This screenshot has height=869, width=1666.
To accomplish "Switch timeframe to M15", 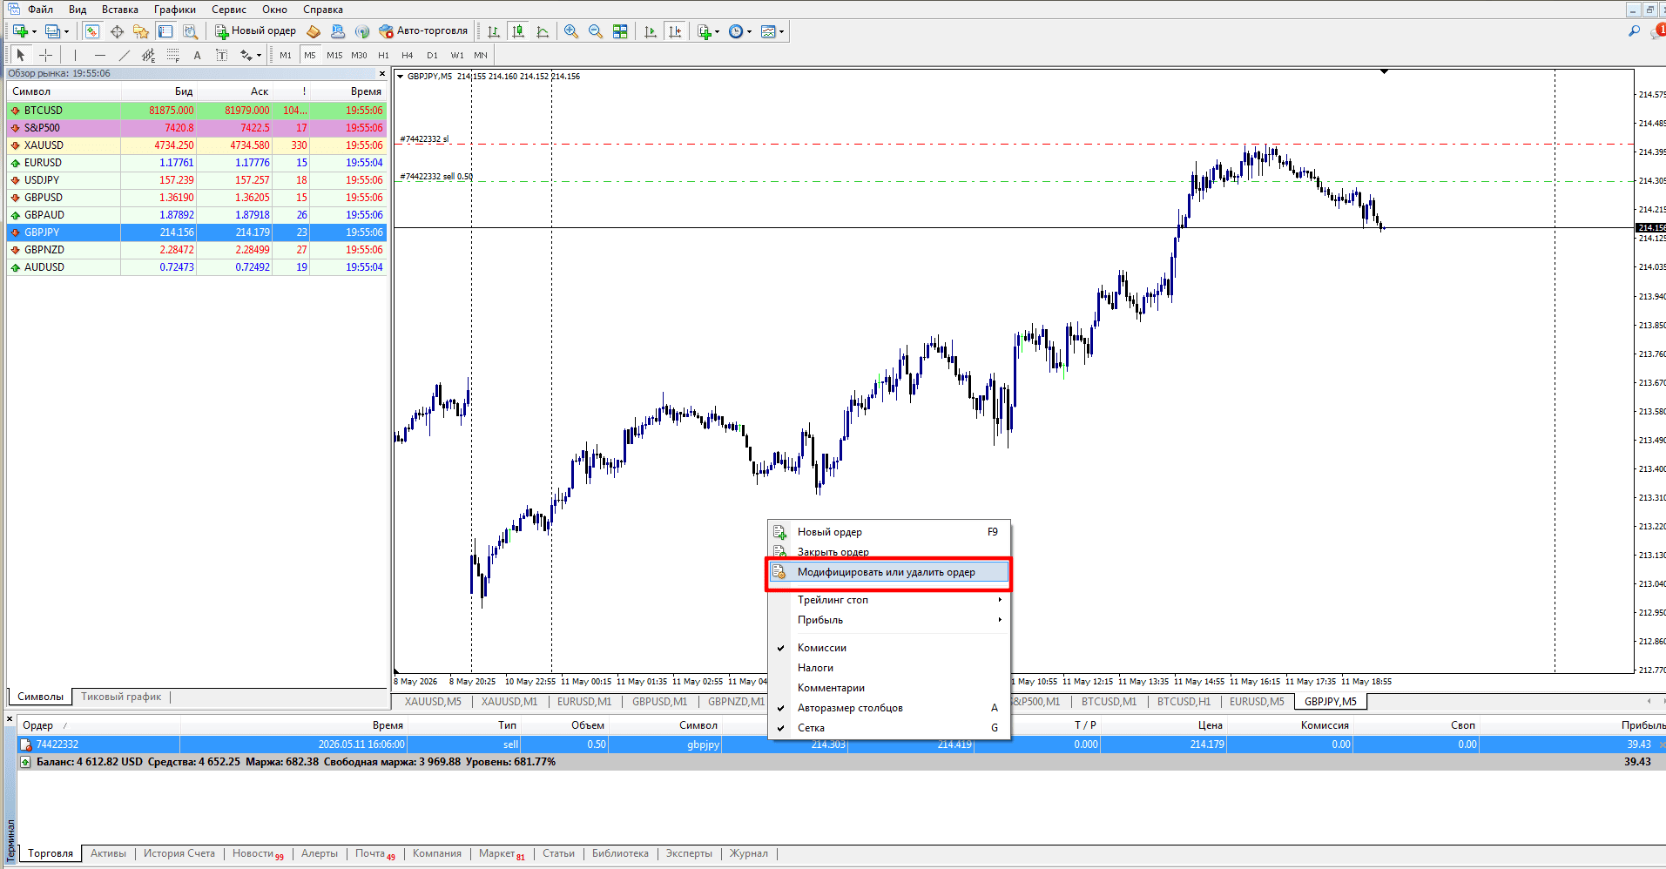I will click(334, 55).
